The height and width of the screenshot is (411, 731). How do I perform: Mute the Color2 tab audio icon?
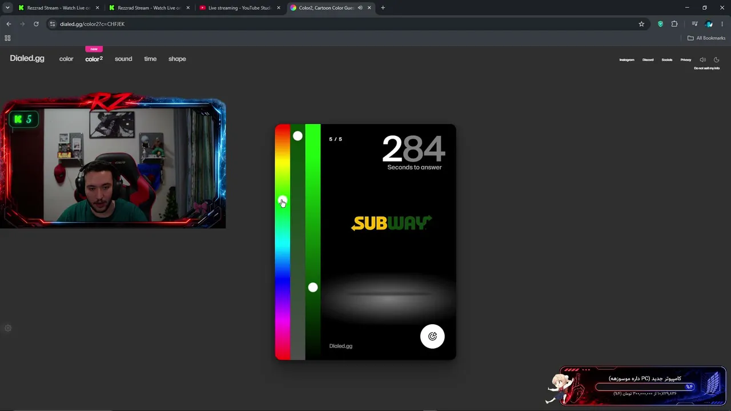pos(360,8)
